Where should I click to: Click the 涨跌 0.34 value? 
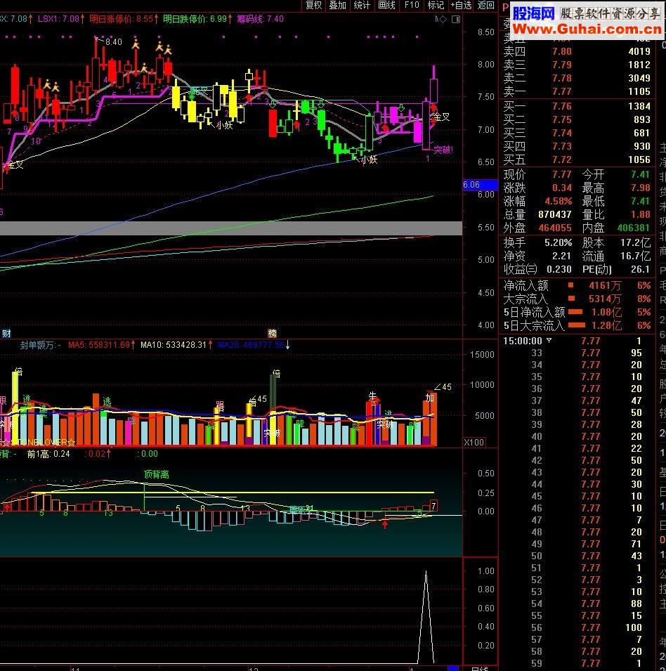point(561,188)
